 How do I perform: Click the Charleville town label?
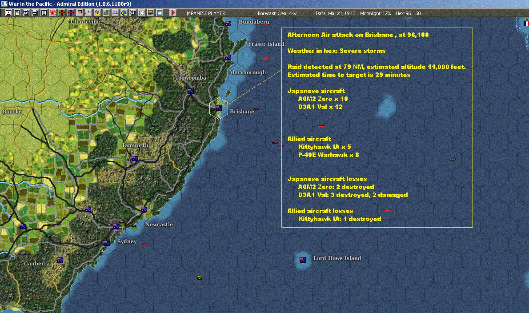[x=85, y=22]
